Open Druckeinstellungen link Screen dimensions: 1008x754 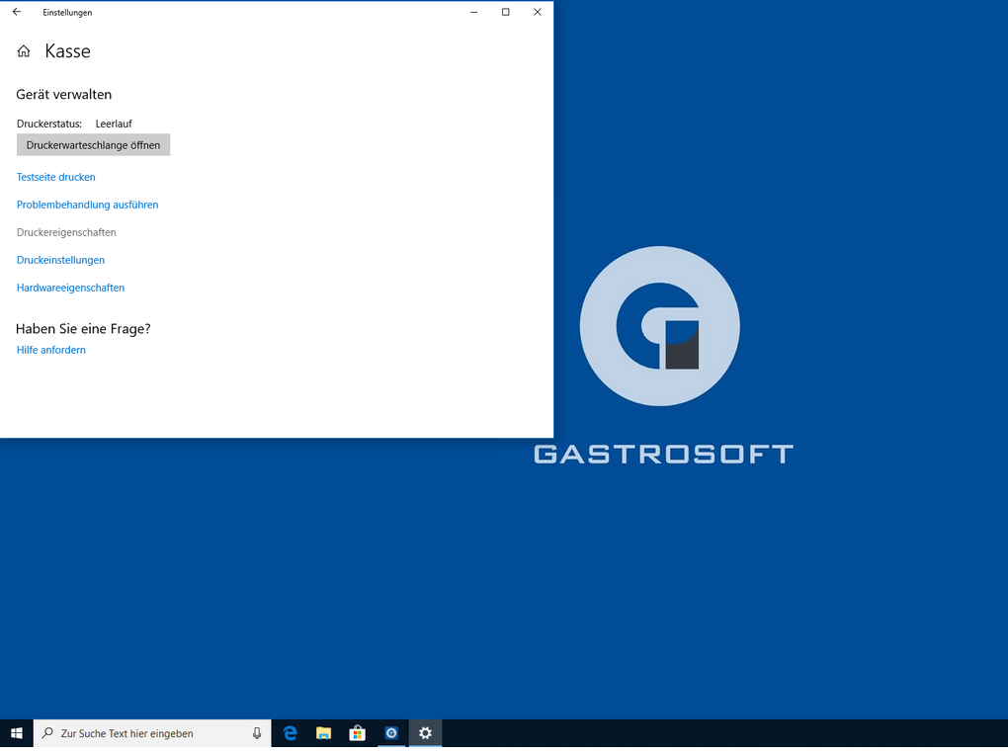click(60, 260)
